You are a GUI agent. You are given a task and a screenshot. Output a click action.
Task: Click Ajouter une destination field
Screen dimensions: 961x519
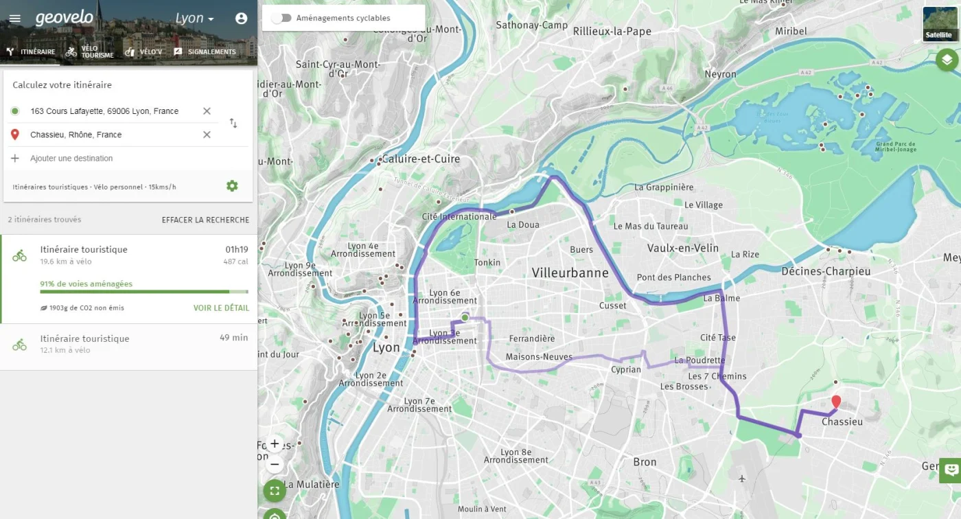pyautogui.click(x=71, y=159)
